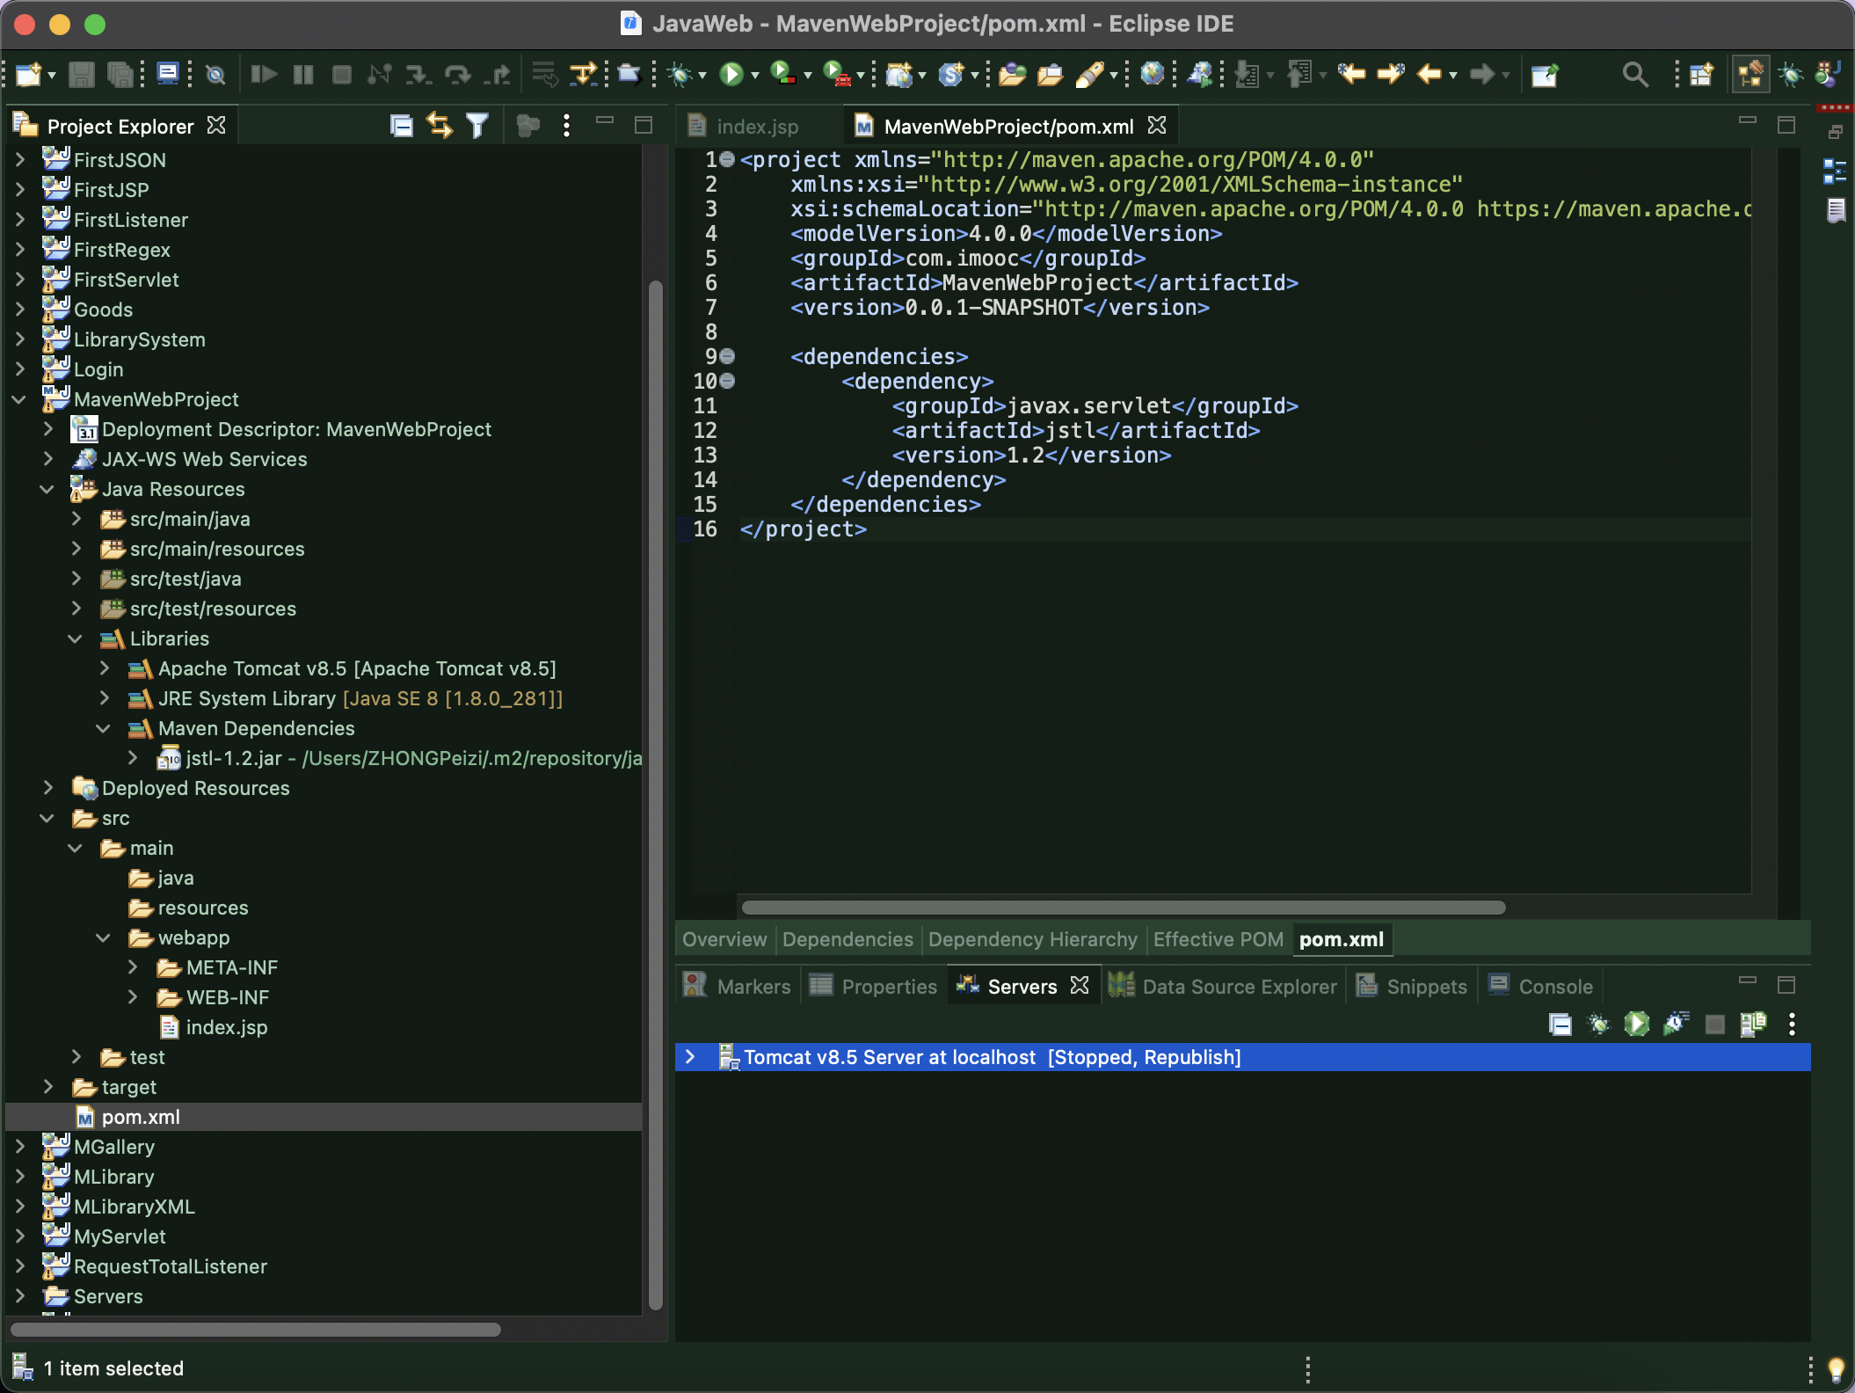Image resolution: width=1855 pixels, height=1393 pixels.
Task: Click the Save All toolbar icon
Action: tap(120, 75)
